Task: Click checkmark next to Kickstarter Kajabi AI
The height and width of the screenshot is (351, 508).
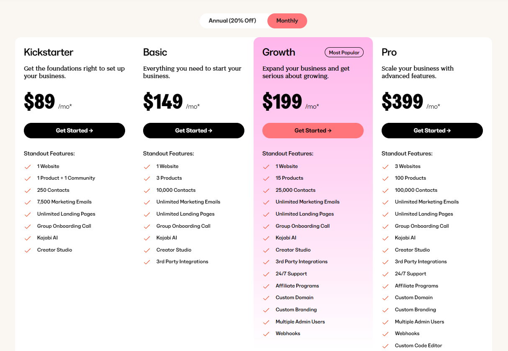Action: (x=28, y=238)
